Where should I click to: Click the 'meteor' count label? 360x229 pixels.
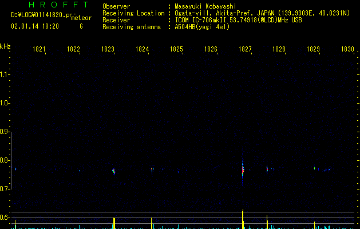click(x=81, y=18)
